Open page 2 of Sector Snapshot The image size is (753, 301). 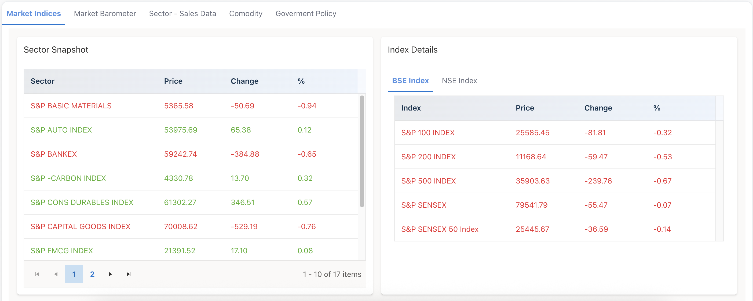click(92, 274)
